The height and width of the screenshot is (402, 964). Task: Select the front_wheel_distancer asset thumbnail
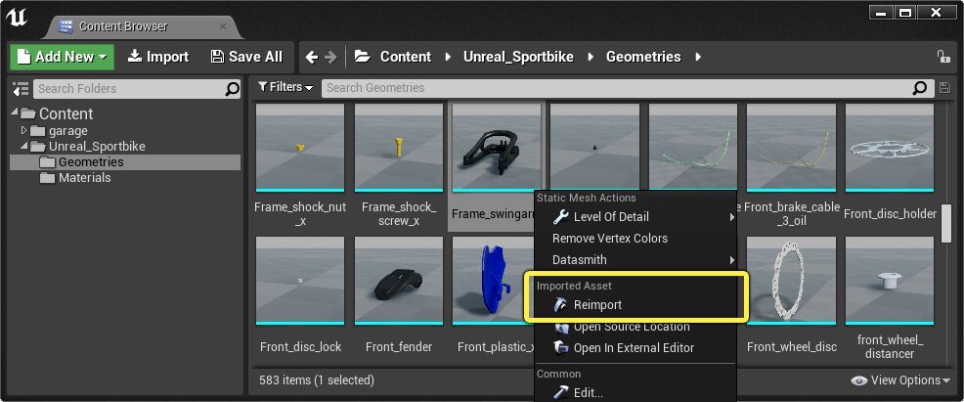pos(890,281)
